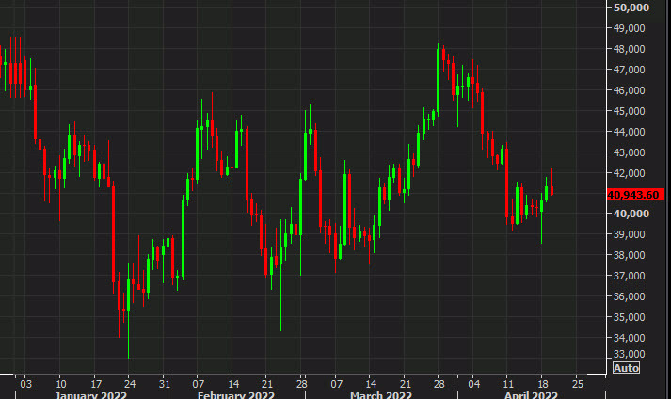Click the 04 date tick in April
The width and height of the screenshot is (671, 399).
click(x=473, y=384)
